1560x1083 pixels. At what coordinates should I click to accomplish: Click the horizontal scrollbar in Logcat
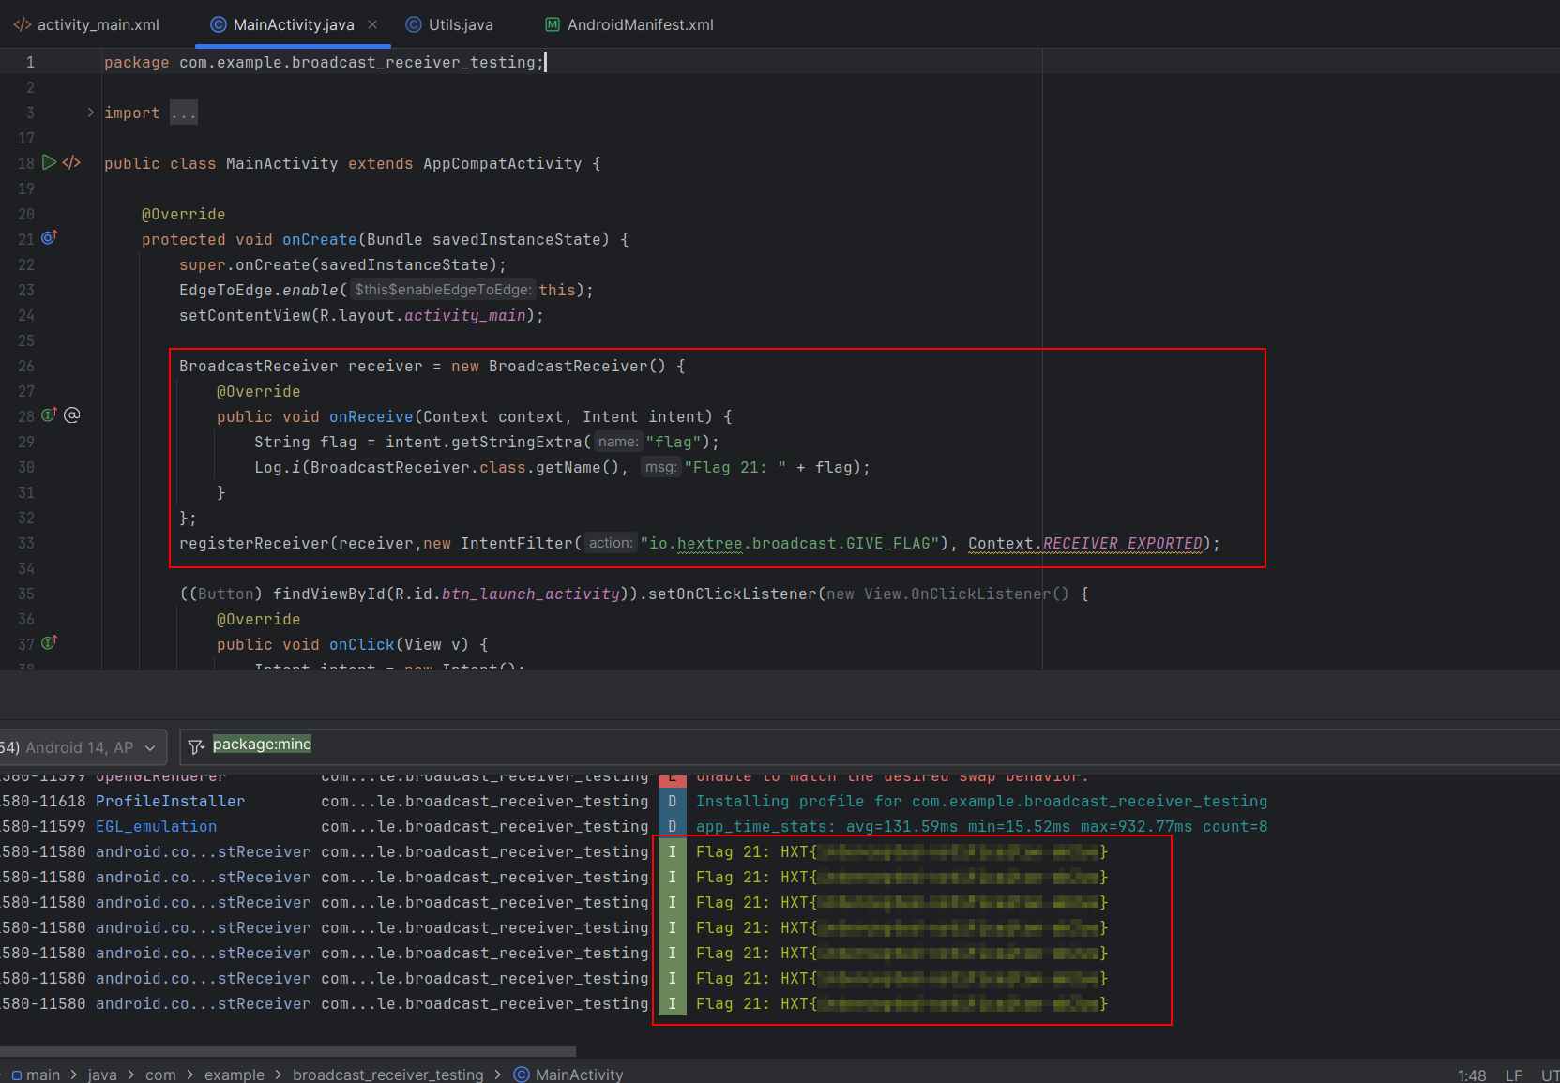pos(287,1051)
